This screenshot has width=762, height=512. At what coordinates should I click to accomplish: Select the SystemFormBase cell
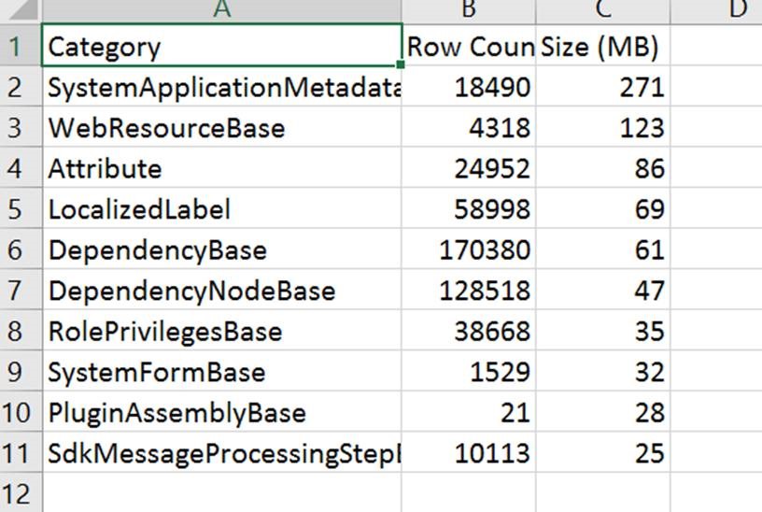pos(221,372)
